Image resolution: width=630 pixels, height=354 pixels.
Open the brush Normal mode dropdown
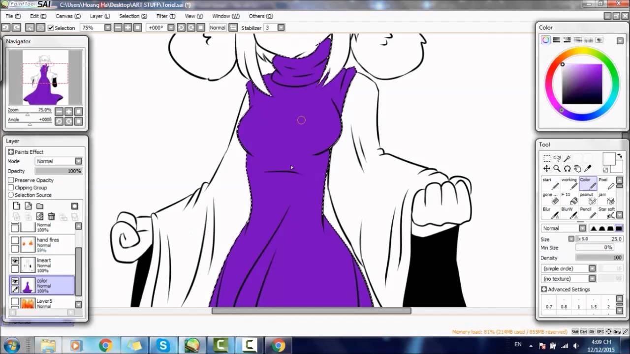(564, 228)
